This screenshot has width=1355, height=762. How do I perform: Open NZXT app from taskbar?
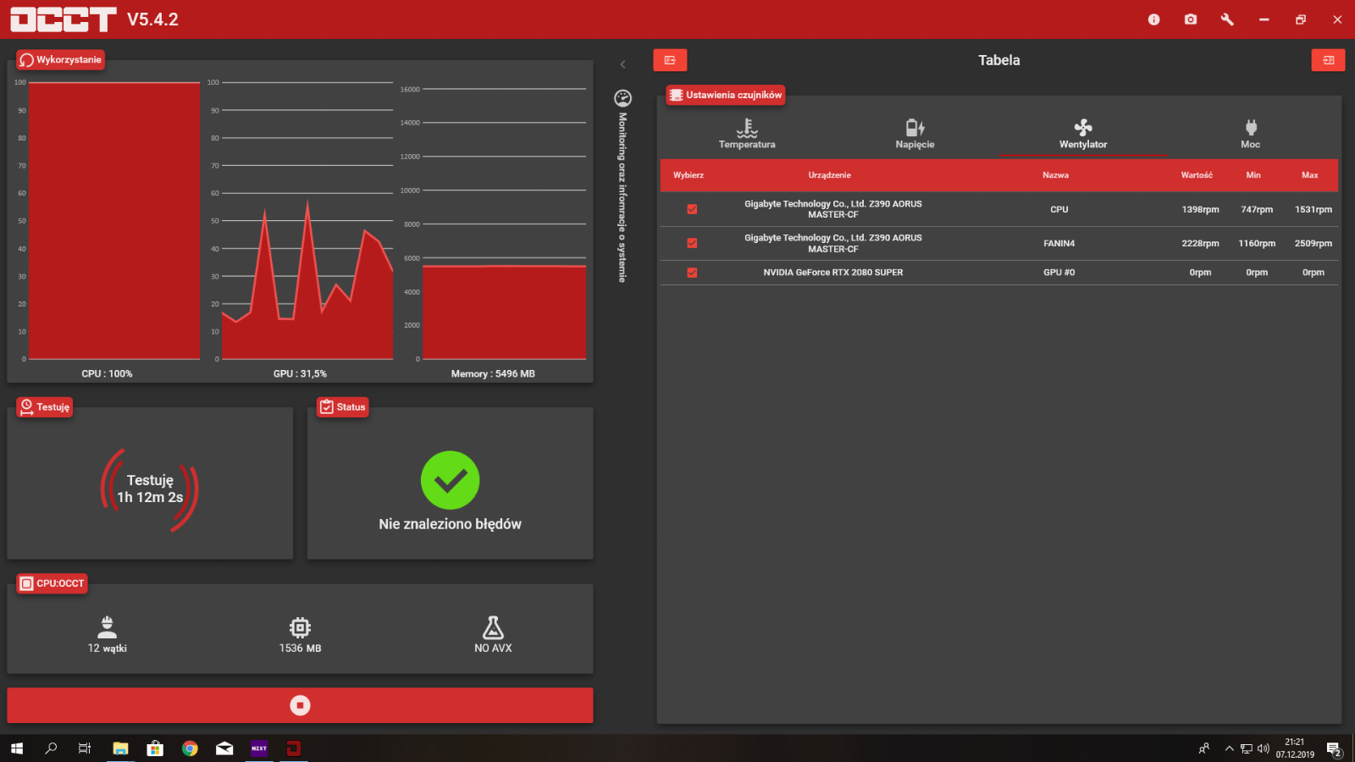259,748
